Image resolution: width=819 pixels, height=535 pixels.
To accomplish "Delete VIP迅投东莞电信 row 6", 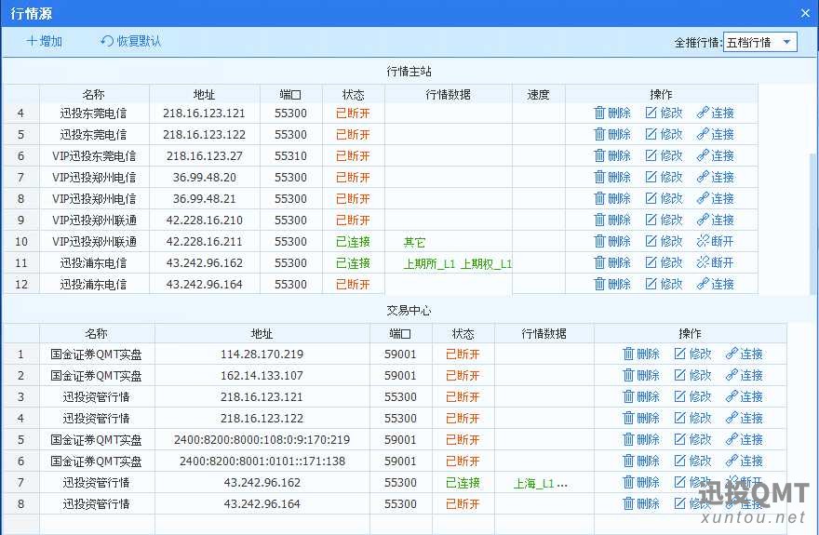I will (612, 155).
